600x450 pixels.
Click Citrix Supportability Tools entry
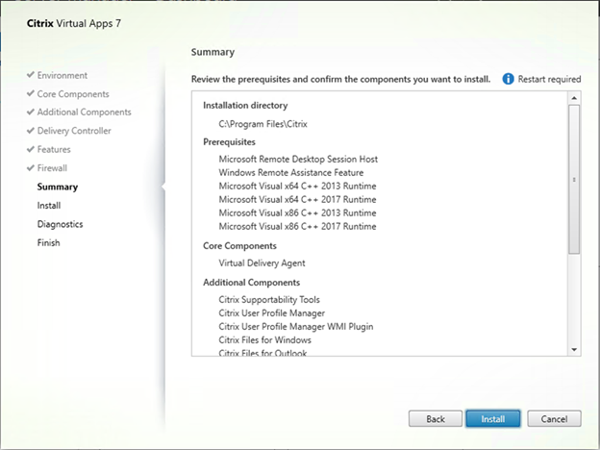269,300
